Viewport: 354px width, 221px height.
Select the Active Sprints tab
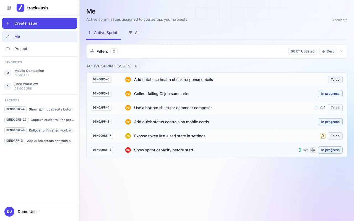(103, 33)
